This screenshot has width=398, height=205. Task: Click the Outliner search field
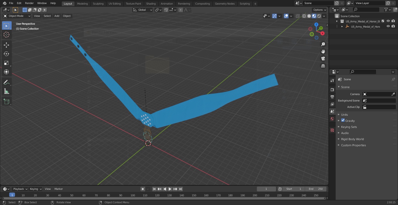[x=366, y=10]
